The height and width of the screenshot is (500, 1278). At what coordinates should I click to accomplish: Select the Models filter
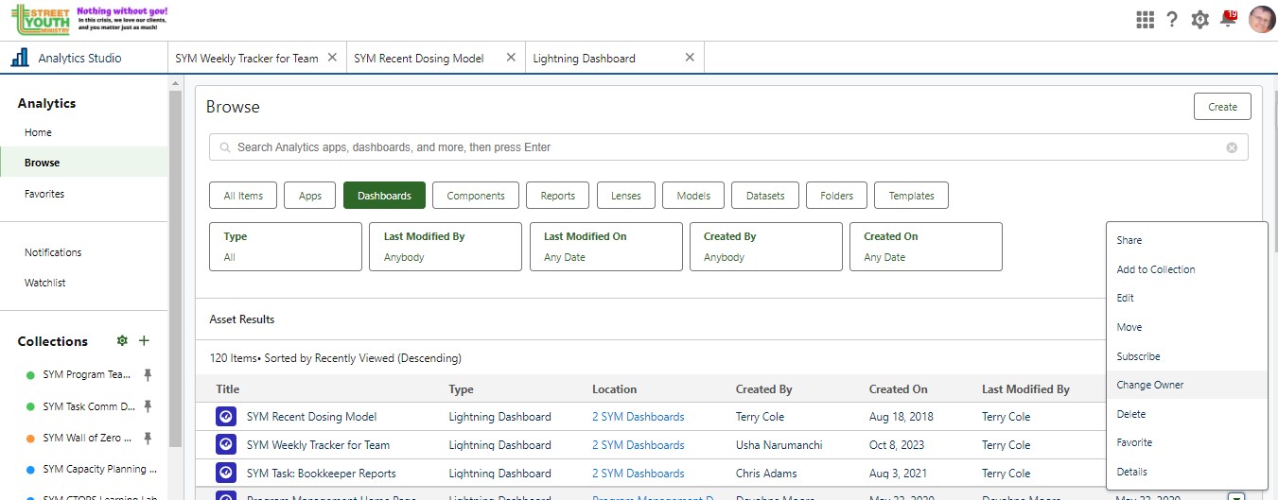(693, 196)
